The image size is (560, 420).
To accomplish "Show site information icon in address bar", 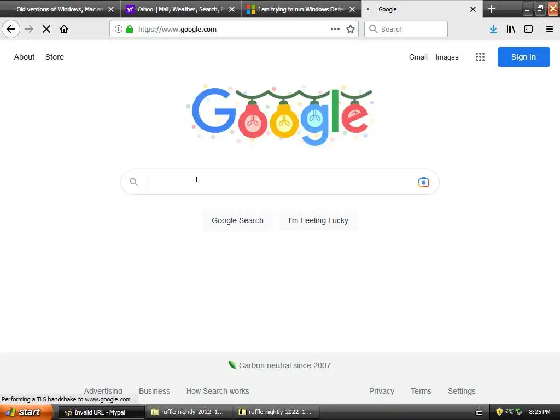I will (119, 29).
